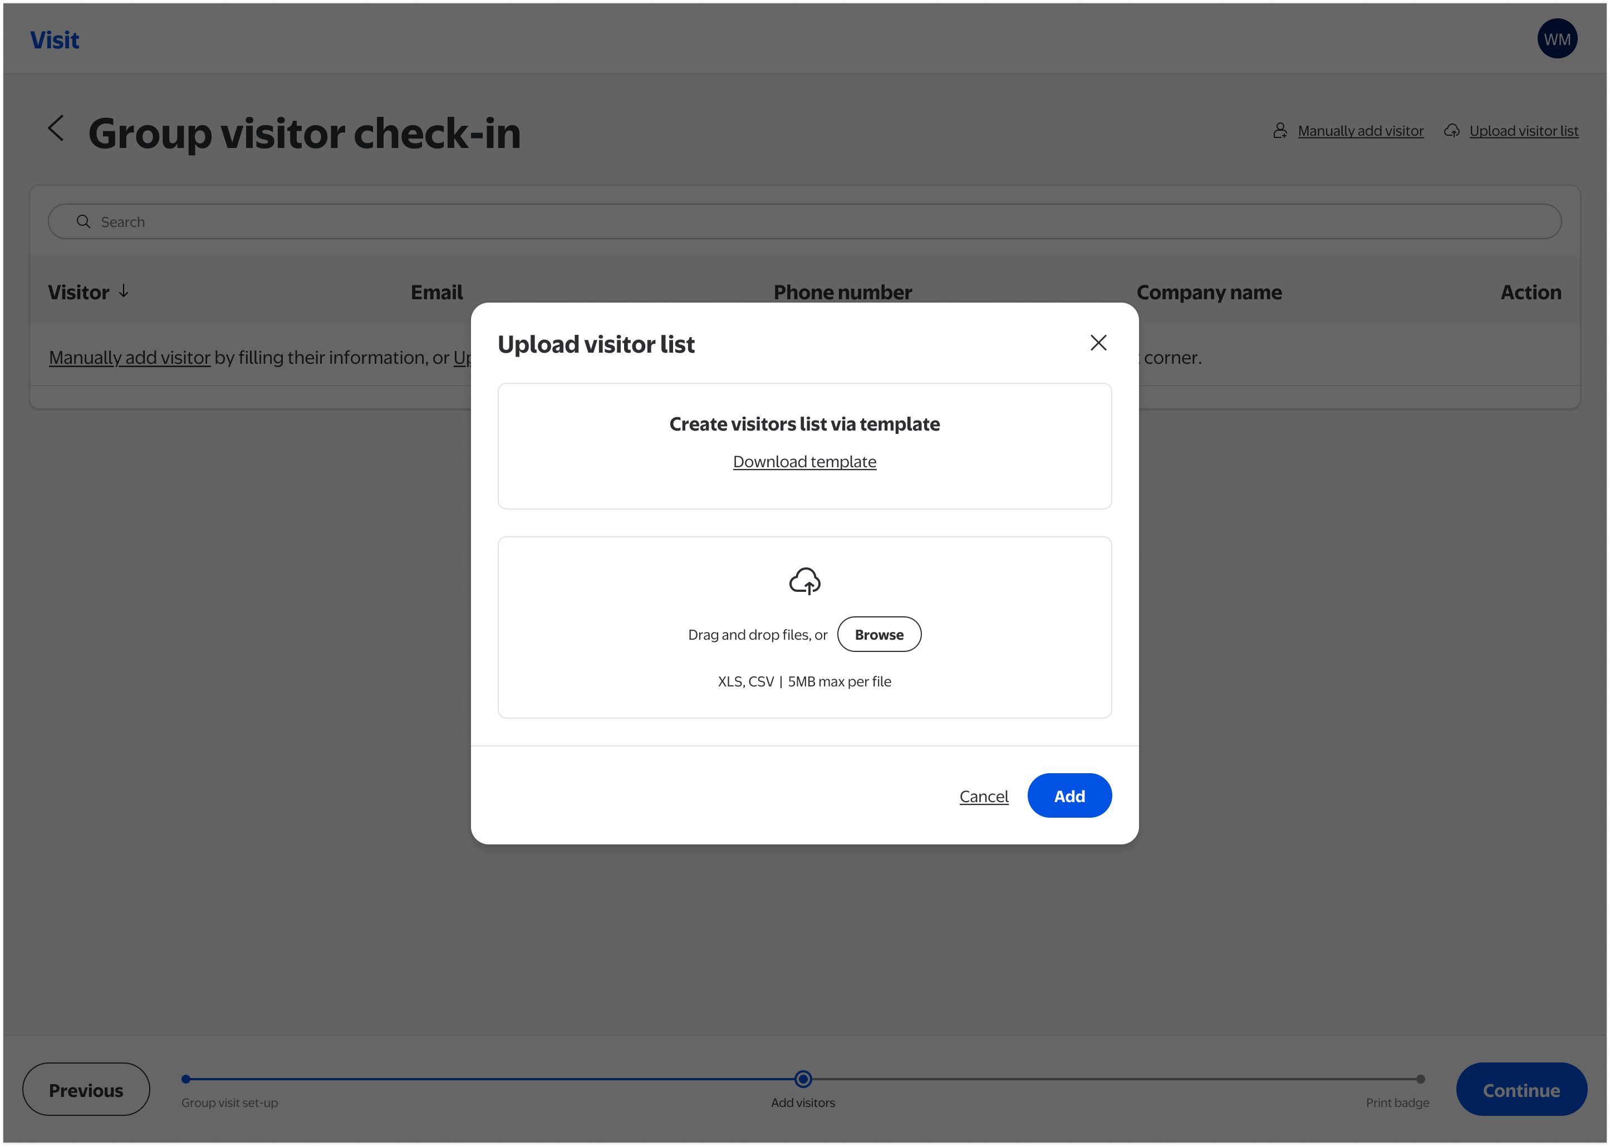The width and height of the screenshot is (1610, 1147).
Task: Open Manually add visitor in header
Action: (x=1361, y=131)
